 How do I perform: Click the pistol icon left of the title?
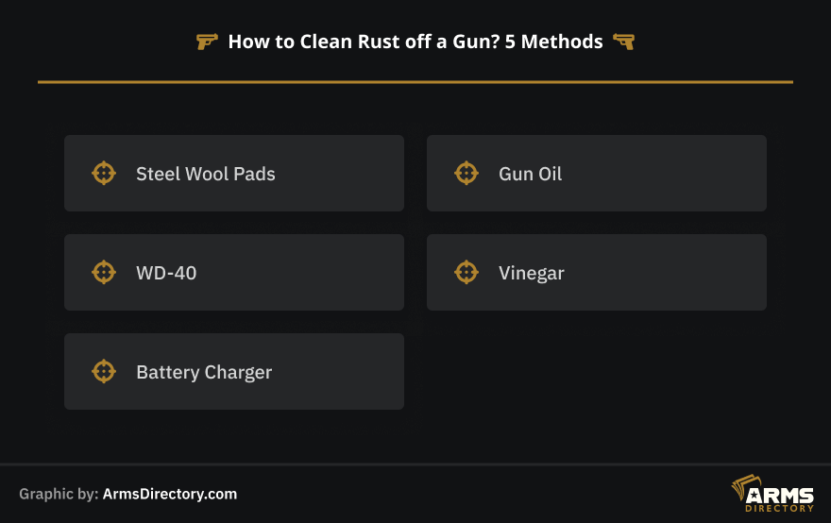[x=207, y=42]
